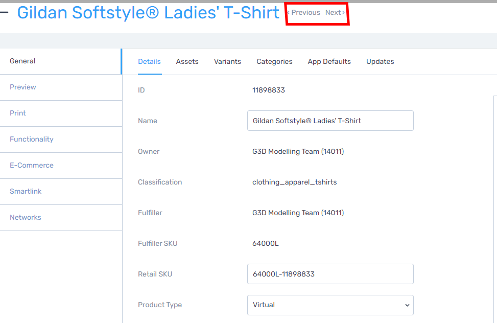
Task: Click the Name field label
Action: (x=148, y=121)
